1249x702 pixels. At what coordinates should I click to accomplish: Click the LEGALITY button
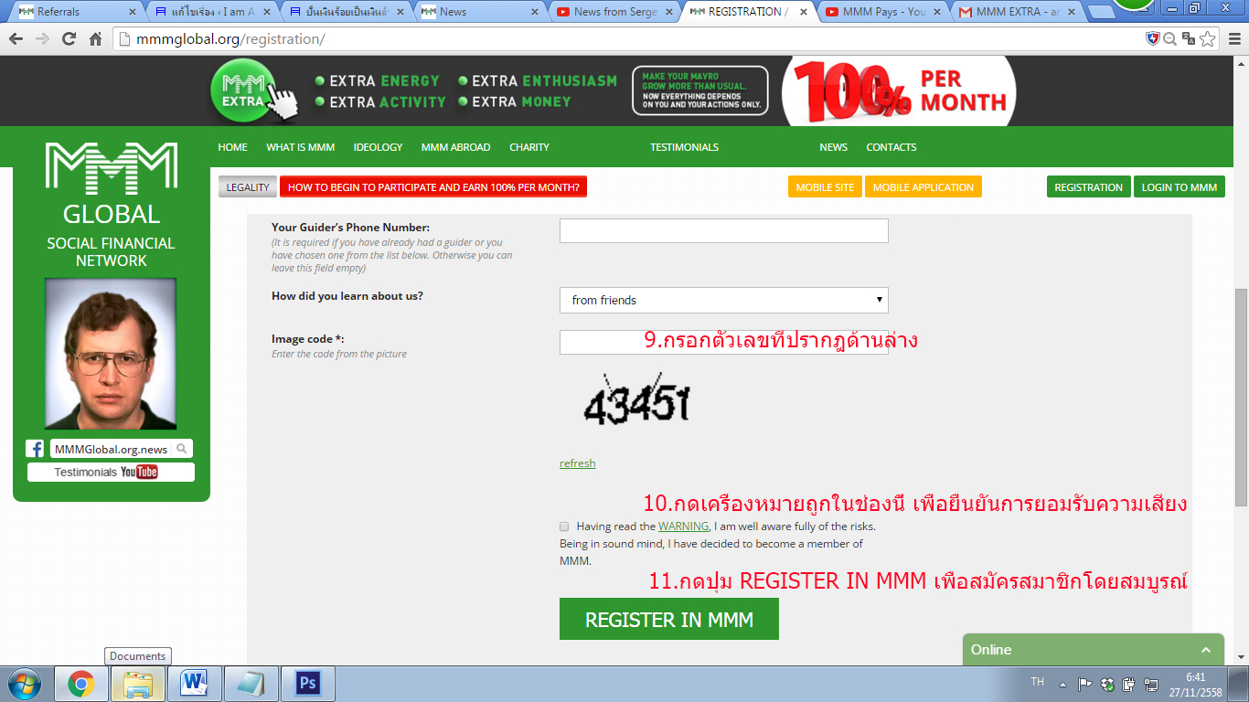pyautogui.click(x=248, y=187)
